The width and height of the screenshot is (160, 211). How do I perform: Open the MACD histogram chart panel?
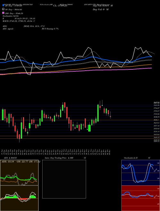click(x=19, y=198)
